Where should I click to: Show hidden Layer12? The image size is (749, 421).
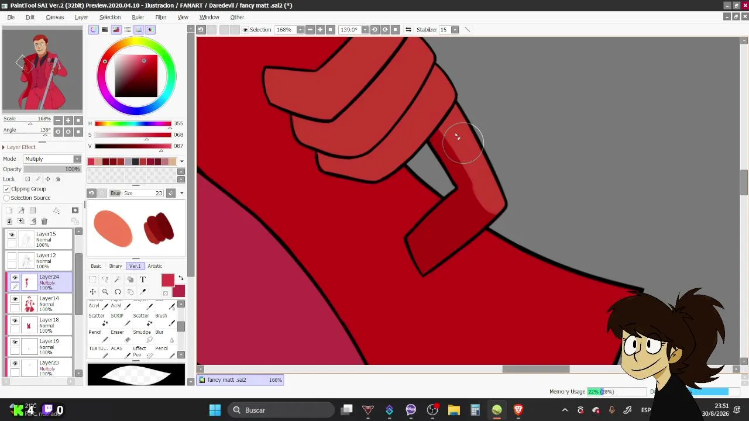(x=12, y=256)
